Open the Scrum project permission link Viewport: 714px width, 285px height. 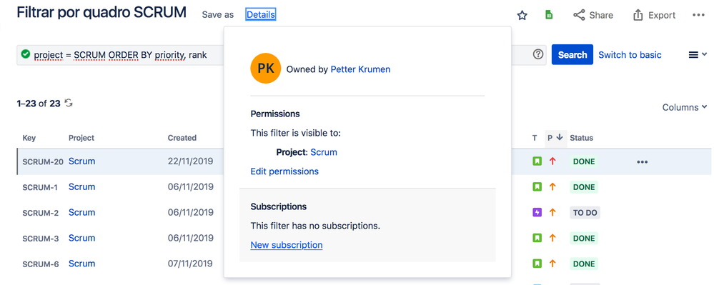coord(324,152)
